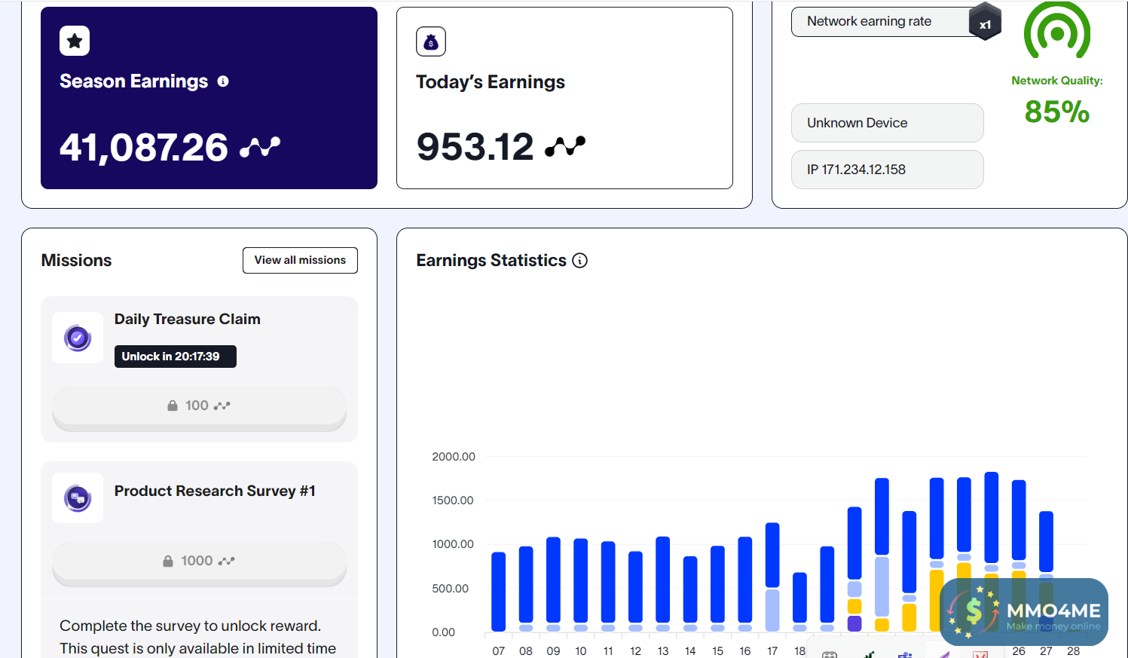Image resolution: width=1128 pixels, height=658 pixels.
Task: Click the Daily Treasure Claim checkmark icon
Action: [x=78, y=338]
